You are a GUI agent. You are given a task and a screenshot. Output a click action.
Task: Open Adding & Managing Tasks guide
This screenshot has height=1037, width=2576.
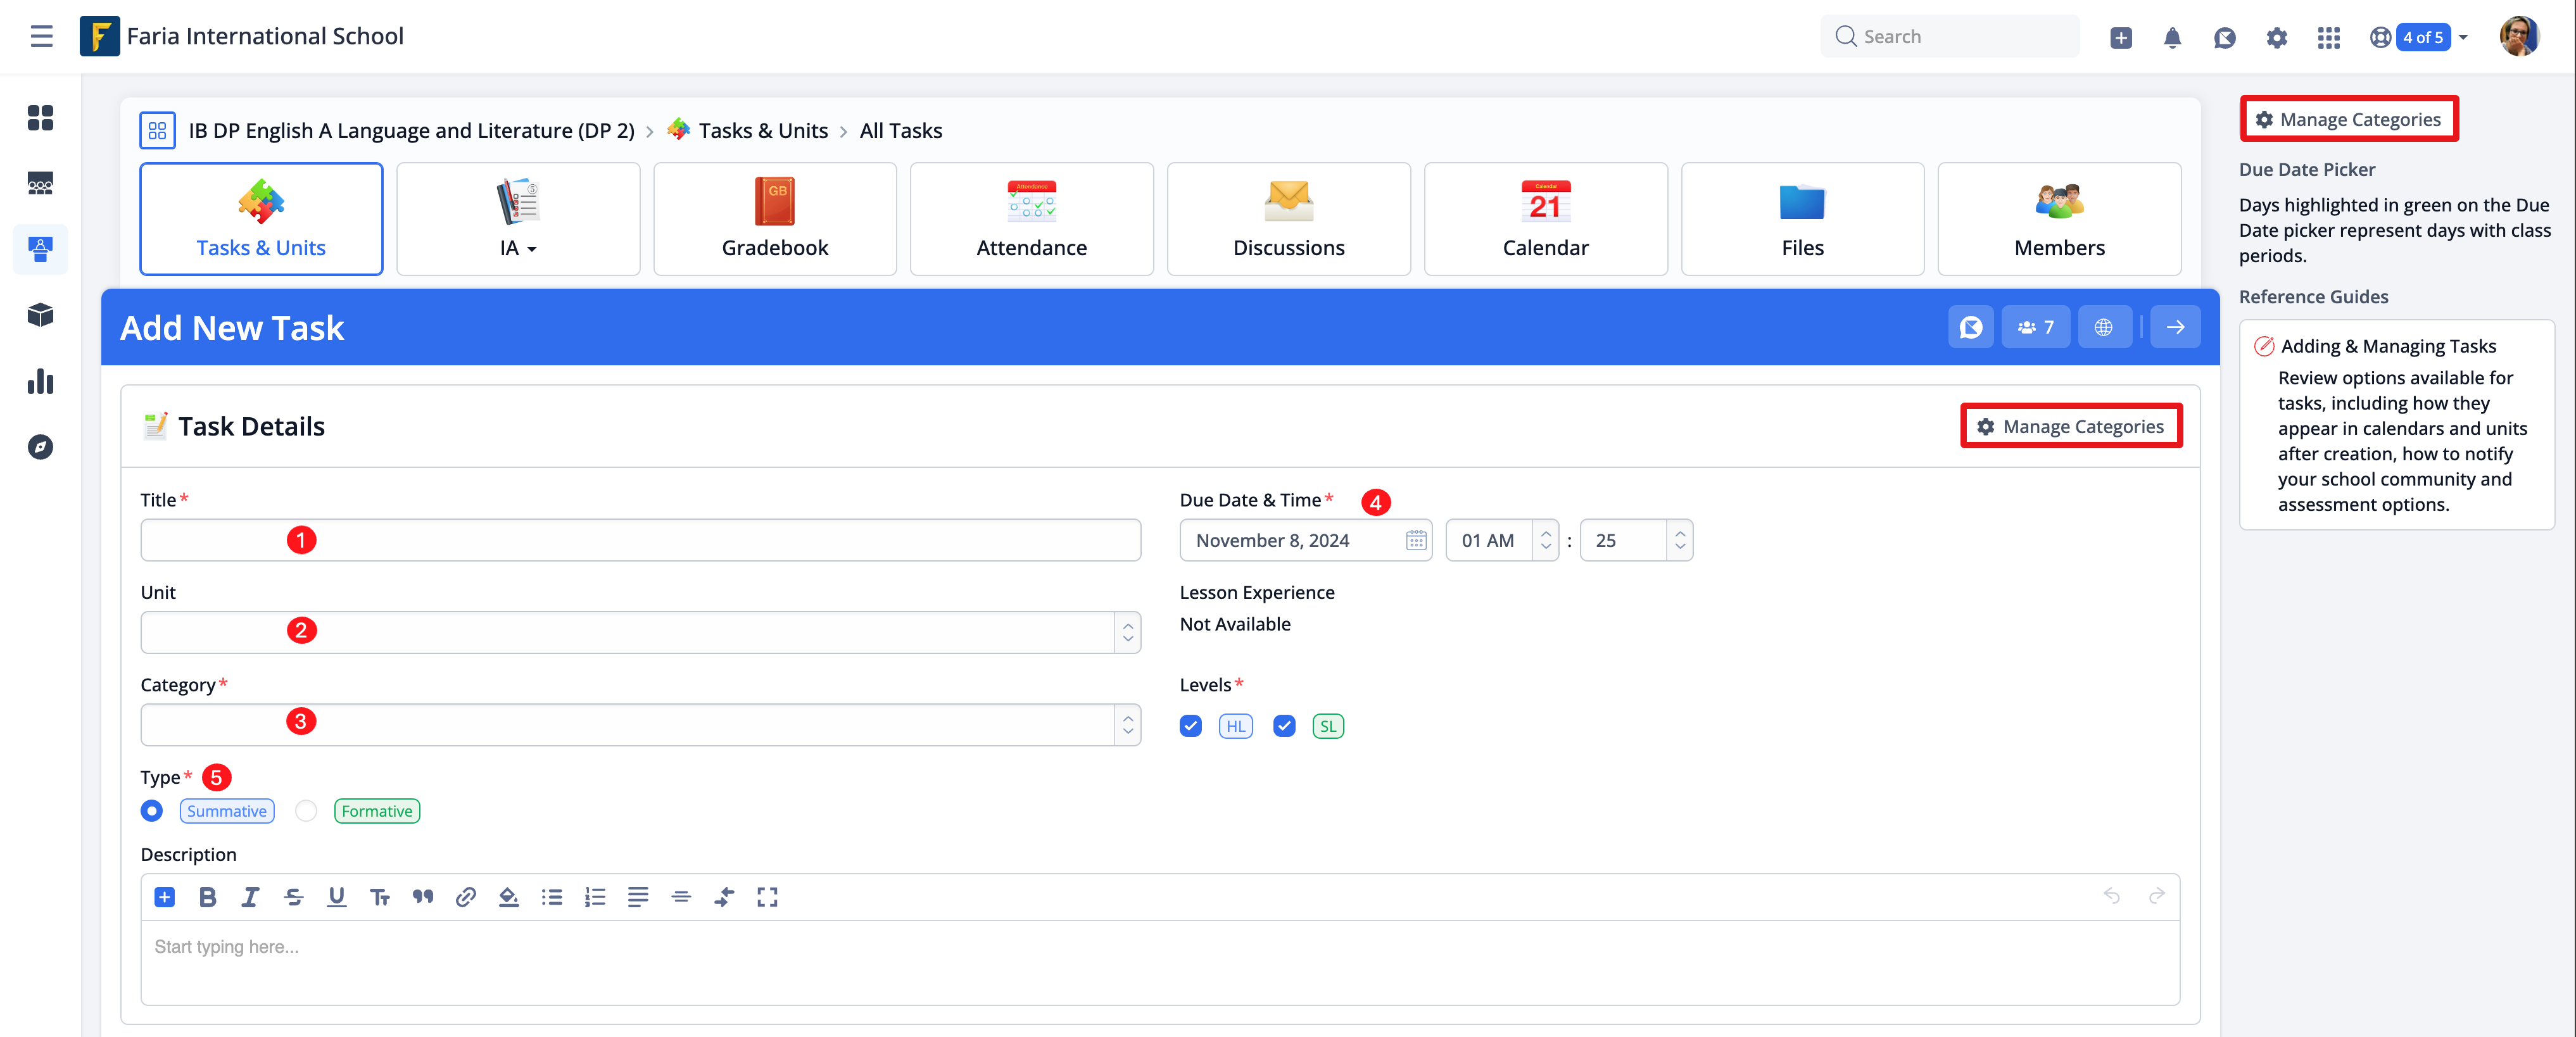coord(2388,346)
